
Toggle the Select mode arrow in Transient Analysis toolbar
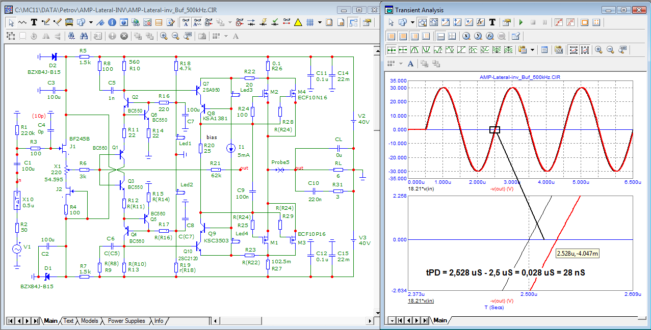[391, 22]
